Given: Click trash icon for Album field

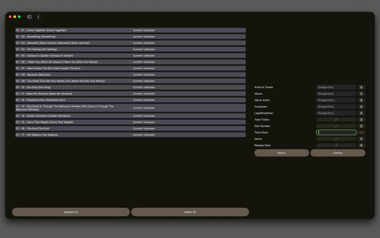Looking at the screenshot, I should (x=361, y=94).
